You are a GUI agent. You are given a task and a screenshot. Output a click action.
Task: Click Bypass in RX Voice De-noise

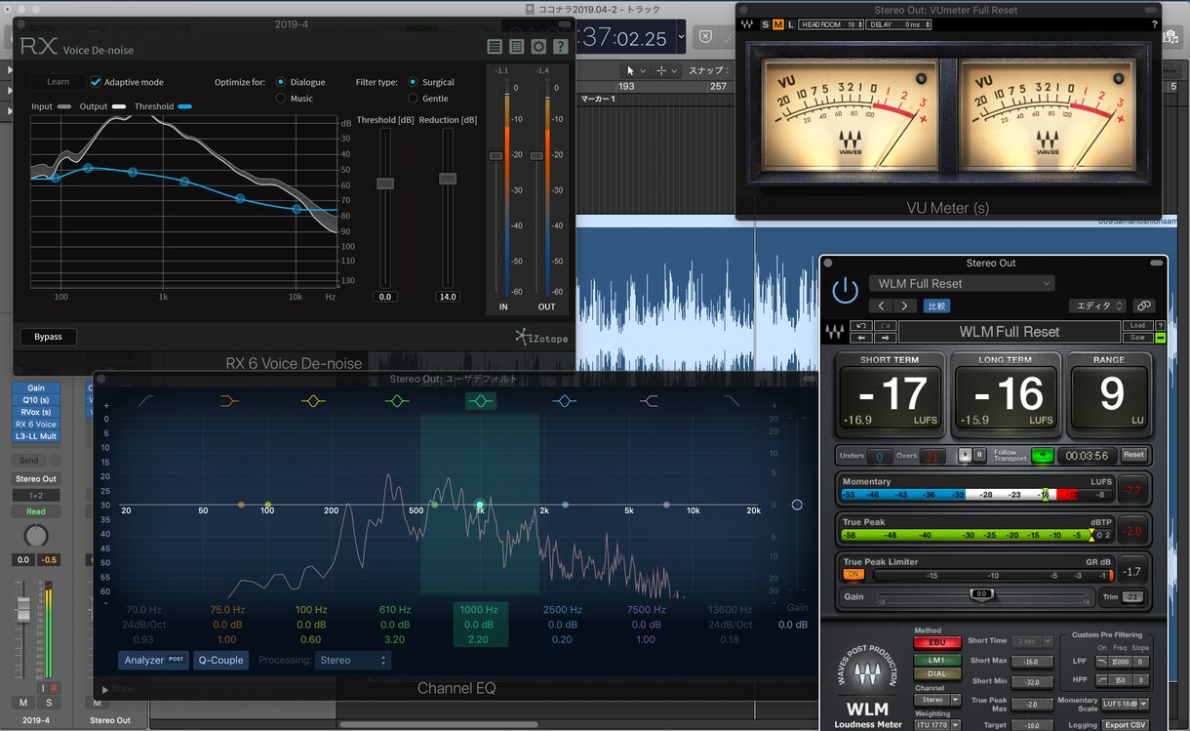click(x=48, y=337)
